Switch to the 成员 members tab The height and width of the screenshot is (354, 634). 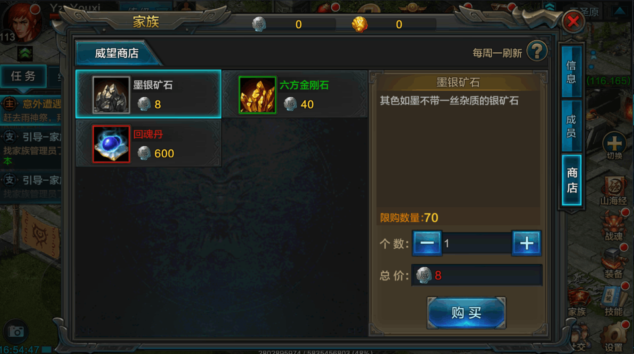pyautogui.click(x=571, y=126)
